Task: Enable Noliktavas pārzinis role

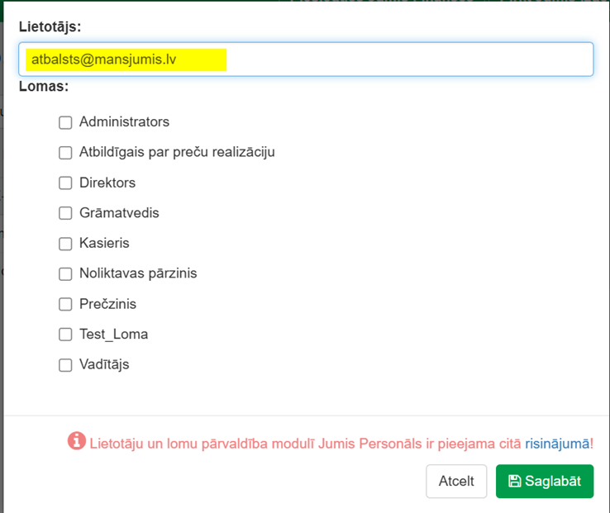Action: coord(65,273)
